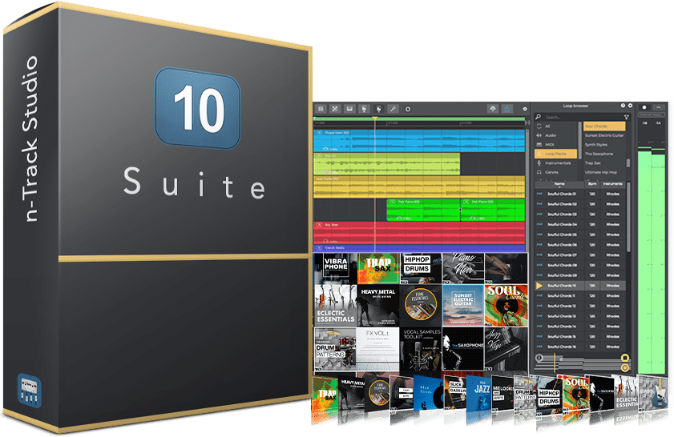Click the cloud upload icon
Screen dimensions: 674x437
pos(493,109)
